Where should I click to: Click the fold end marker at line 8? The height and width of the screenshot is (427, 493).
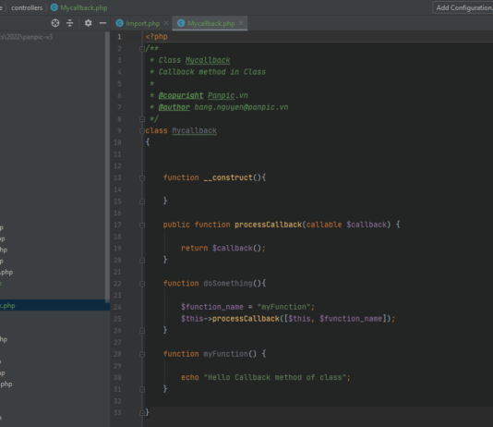142,119
